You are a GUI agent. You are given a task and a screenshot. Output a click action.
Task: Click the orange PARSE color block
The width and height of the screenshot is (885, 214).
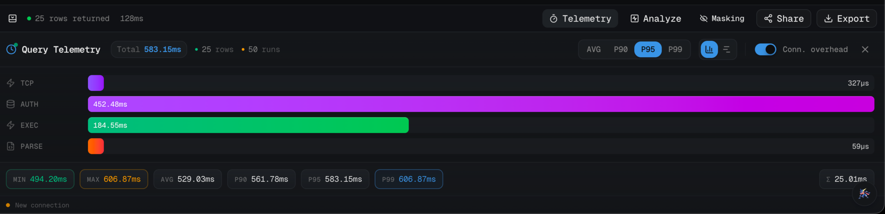(x=96, y=146)
